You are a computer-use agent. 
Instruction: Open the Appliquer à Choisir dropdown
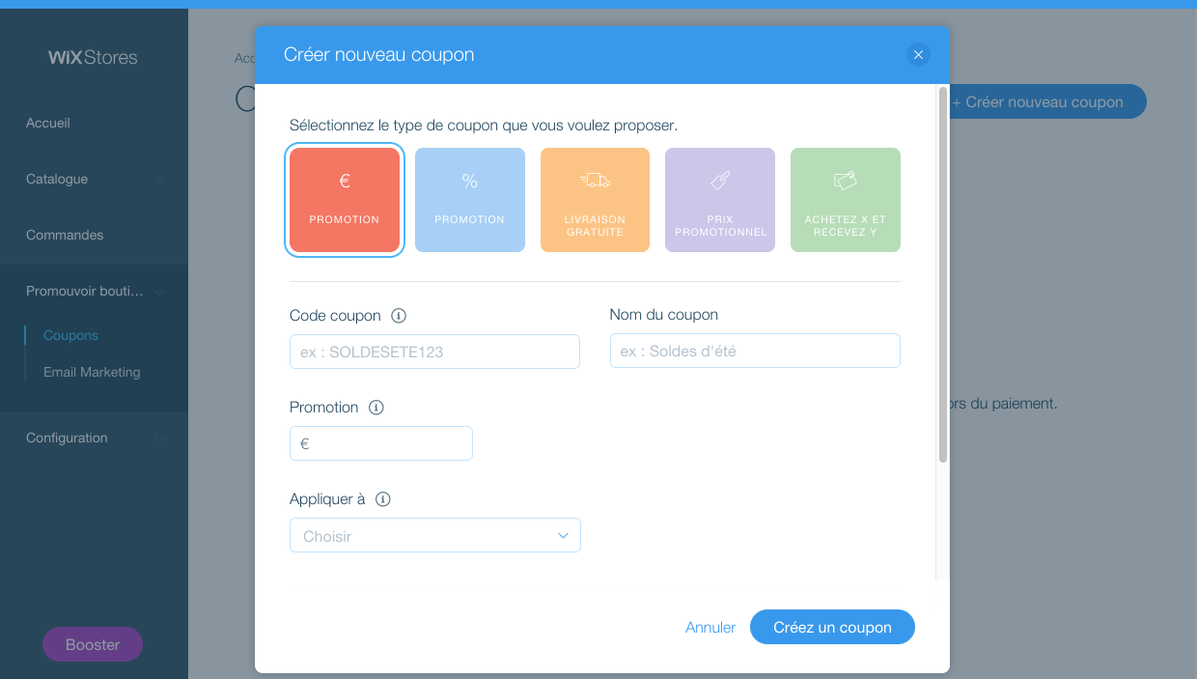coord(434,536)
